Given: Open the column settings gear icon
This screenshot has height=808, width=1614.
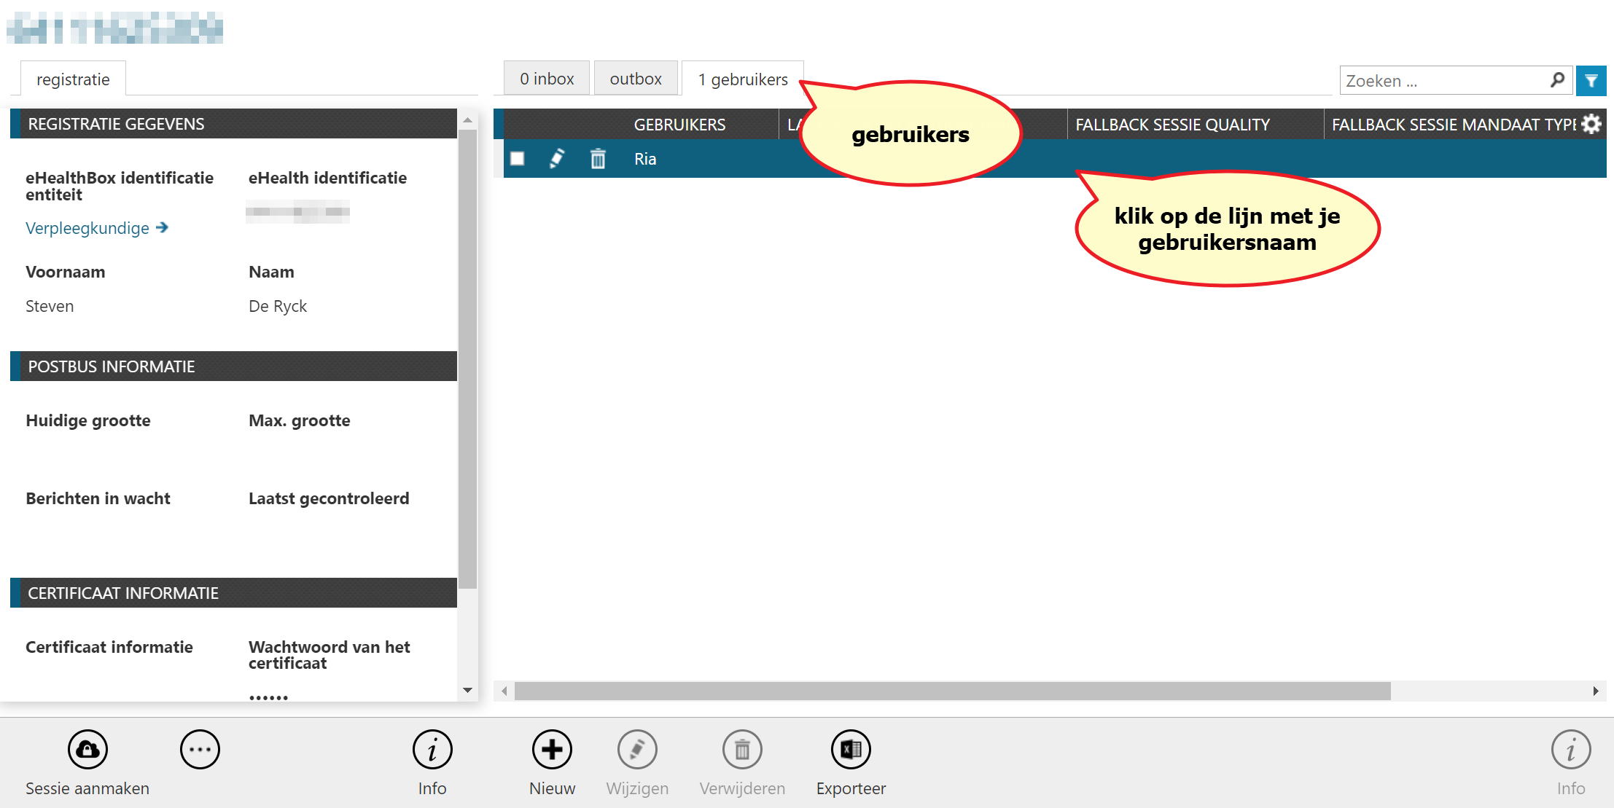Looking at the screenshot, I should (x=1591, y=125).
